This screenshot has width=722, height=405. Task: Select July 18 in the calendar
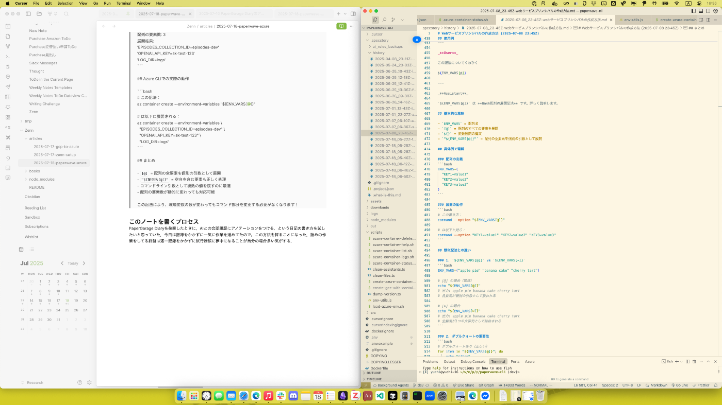pos(67,301)
